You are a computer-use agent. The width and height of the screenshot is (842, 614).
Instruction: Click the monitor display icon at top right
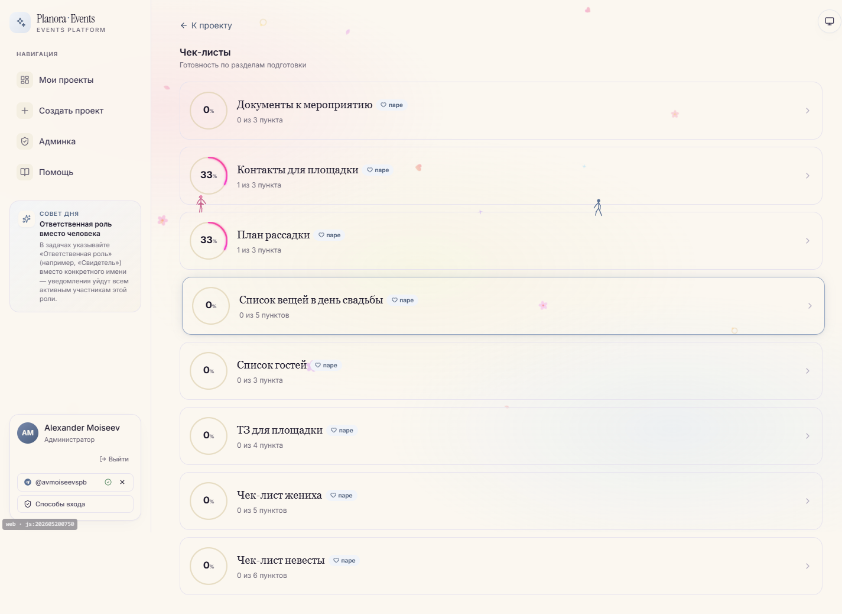click(830, 21)
